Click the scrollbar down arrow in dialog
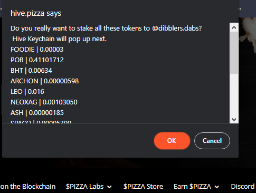 (x=234, y=120)
